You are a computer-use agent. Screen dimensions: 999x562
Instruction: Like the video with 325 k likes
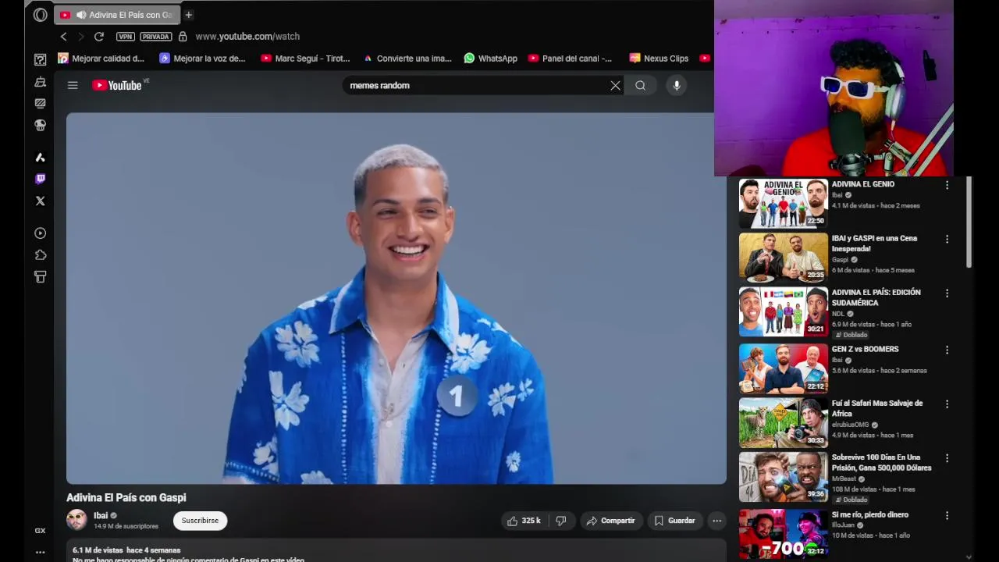[x=524, y=521]
